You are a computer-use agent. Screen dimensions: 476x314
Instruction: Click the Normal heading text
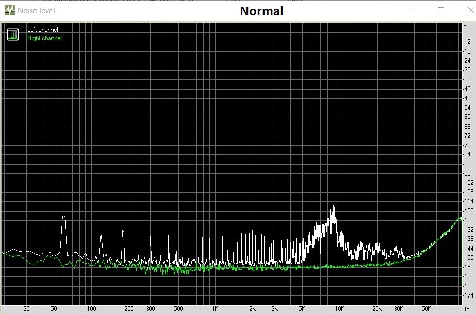[262, 11]
